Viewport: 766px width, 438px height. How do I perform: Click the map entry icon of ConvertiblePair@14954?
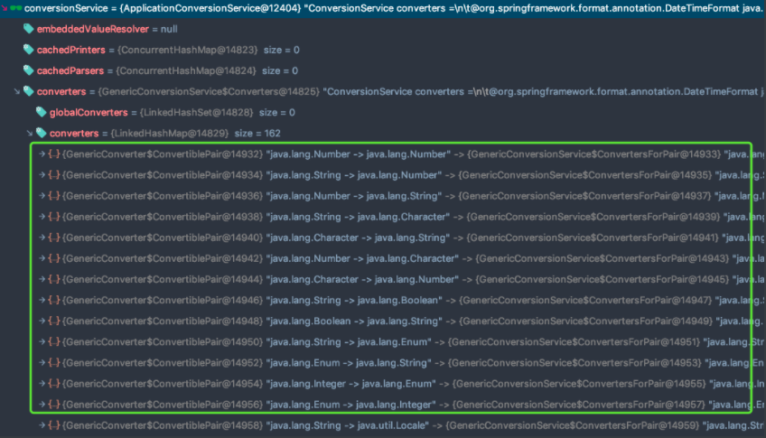point(53,383)
